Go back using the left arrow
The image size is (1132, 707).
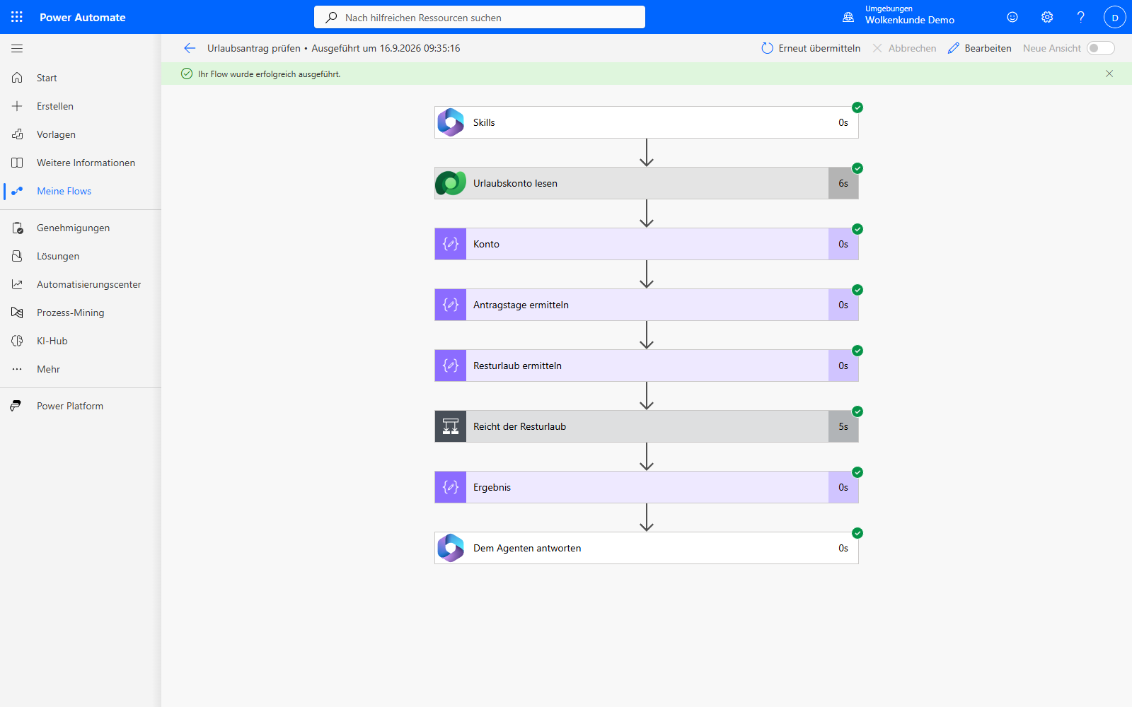tap(189, 48)
